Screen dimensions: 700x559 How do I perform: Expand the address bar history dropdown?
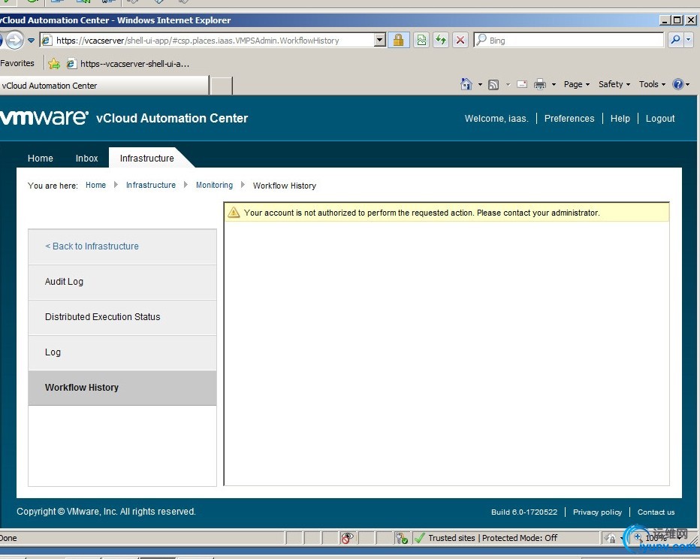[x=380, y=40]
